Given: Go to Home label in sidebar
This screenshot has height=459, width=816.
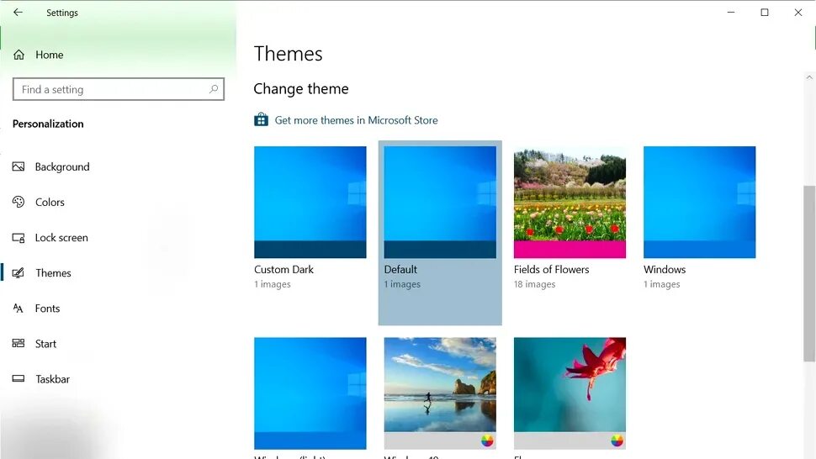Looking at the screenshot, I should pos(50,55).
